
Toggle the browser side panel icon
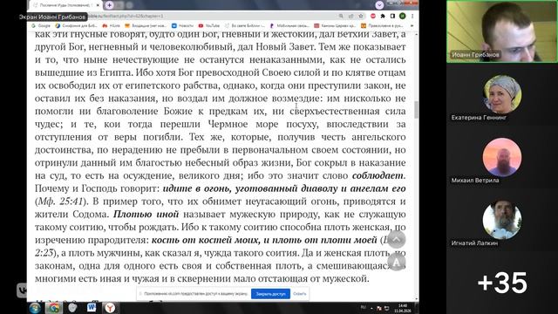pos(392,16)
